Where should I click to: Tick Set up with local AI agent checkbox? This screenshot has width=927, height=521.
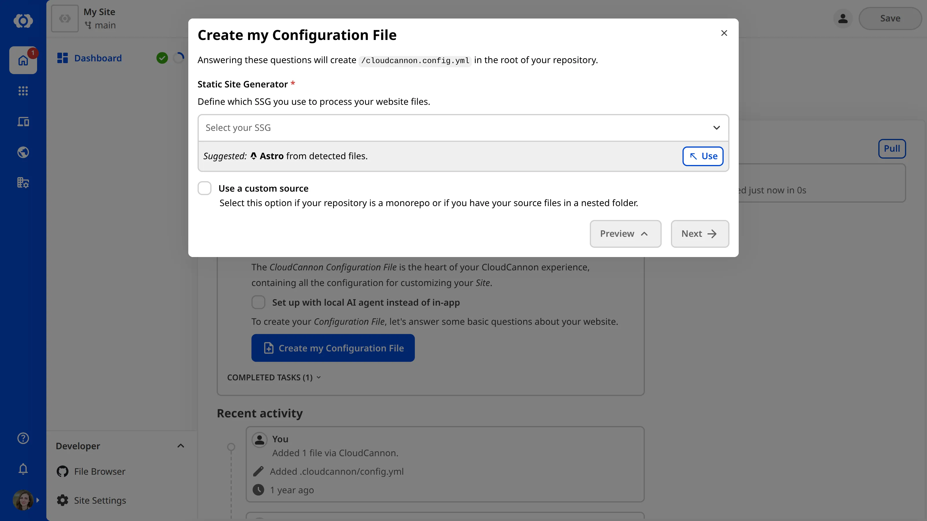[x=258, y=302]
